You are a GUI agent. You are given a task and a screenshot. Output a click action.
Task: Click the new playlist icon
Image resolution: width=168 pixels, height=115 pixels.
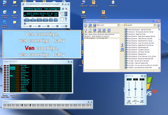pos(86,25)
